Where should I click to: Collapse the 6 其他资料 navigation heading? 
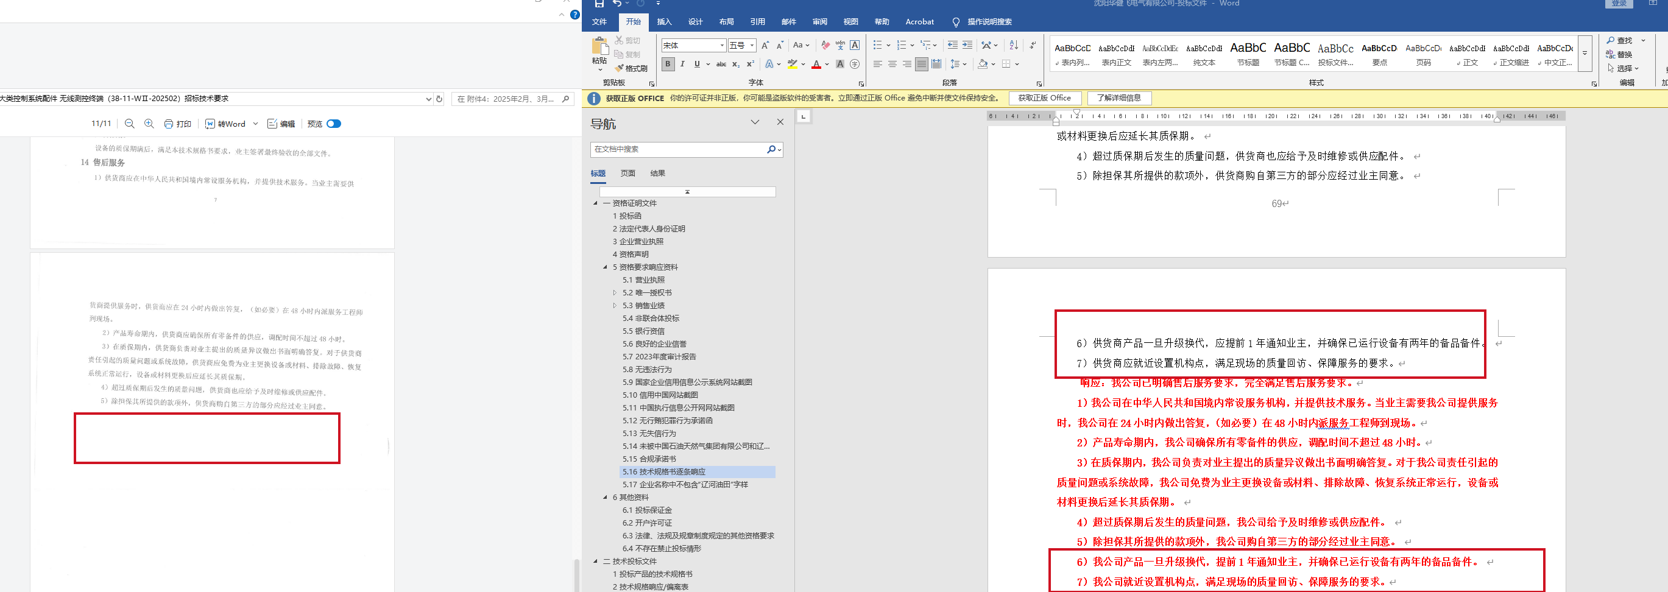(606, 498)
